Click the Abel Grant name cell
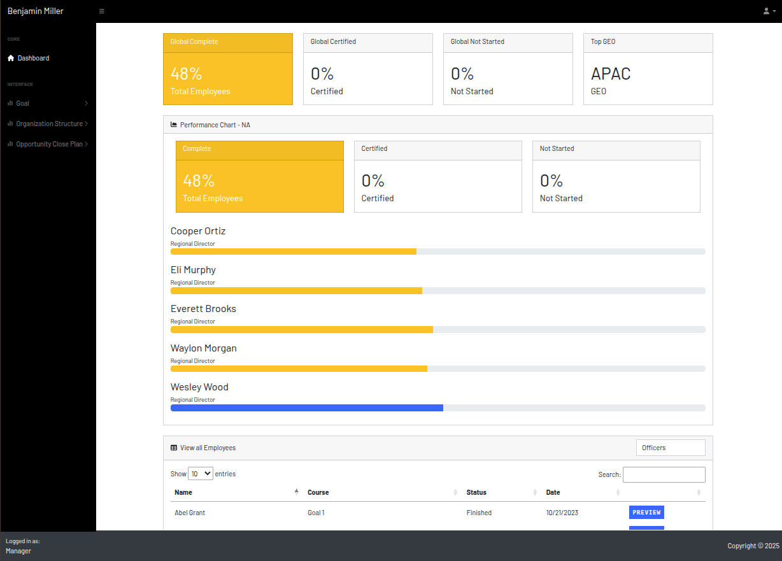 click(190, 513)
